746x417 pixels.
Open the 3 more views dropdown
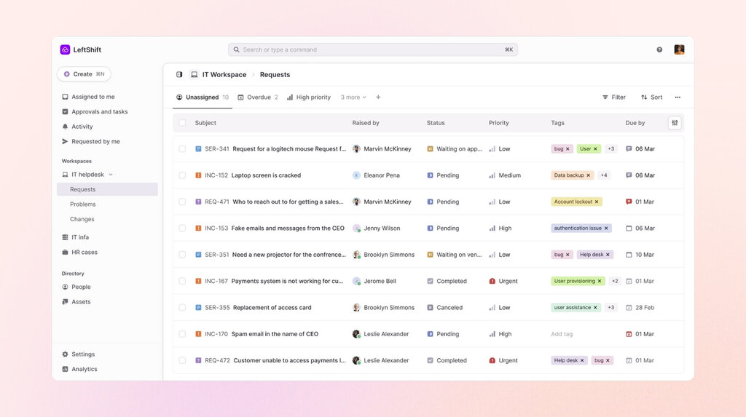pyautogui.click(x=353, y=98)
